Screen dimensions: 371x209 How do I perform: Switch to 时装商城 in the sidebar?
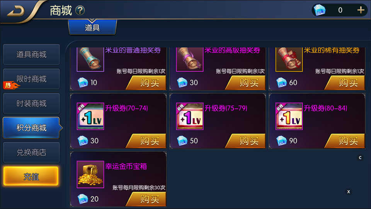(x=31, y=103)
